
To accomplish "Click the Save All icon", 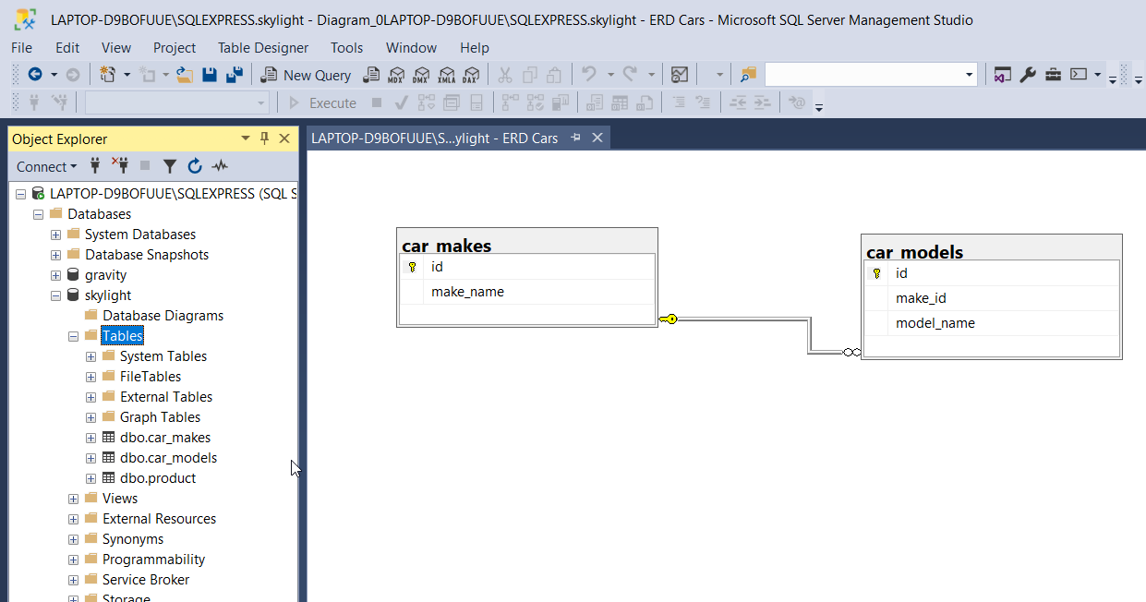I will tap(235, 75).
